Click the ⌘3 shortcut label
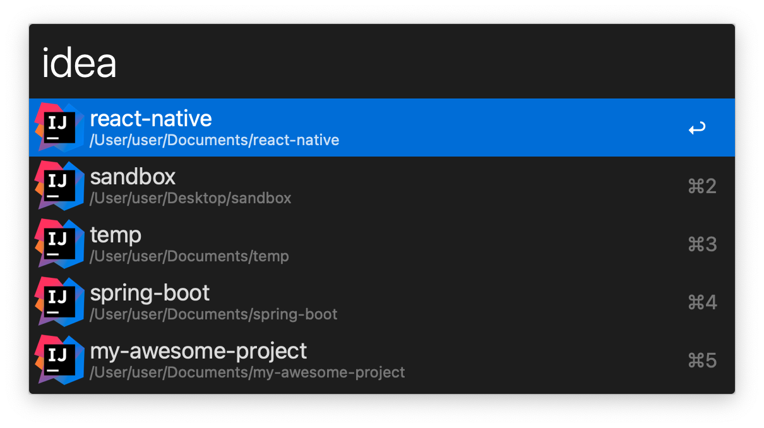Screen dimensions: 764x428 point(702,244)
